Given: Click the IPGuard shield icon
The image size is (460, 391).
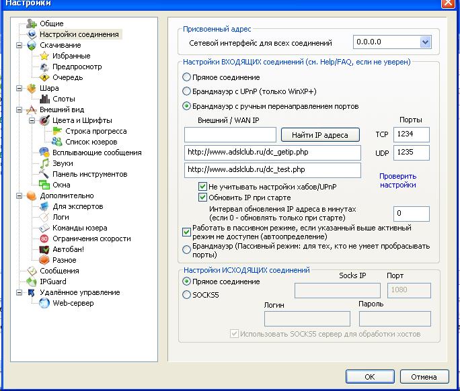Looking at the screenshot, I should tap(31, 281).
